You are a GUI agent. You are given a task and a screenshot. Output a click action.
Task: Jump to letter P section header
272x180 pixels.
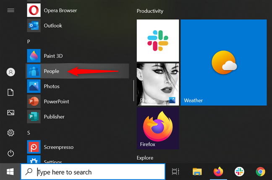click(x=29, y=42)
